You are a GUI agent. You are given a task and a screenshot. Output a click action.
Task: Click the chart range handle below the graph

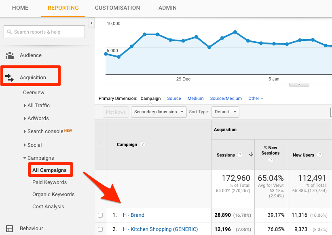click(x=299, y=84)
